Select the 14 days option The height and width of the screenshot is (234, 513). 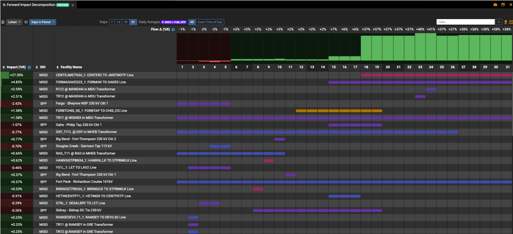tap(118, 22)
